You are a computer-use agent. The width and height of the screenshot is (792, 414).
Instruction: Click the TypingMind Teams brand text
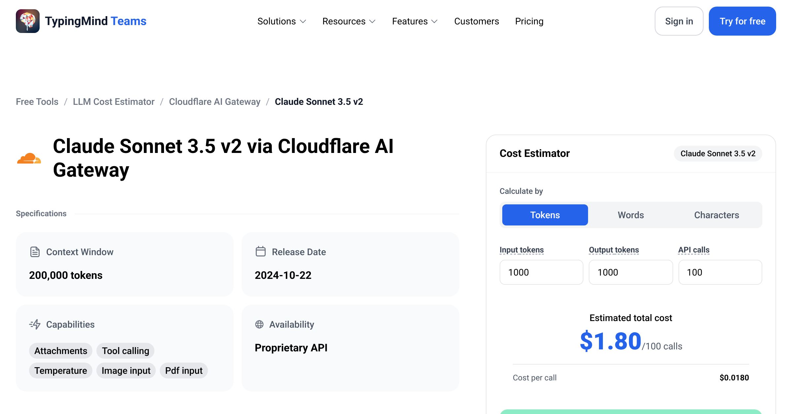coord(96,21)
